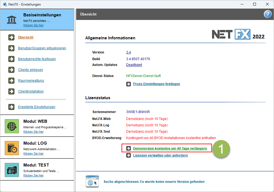Click the 'Net.FX einrichten ...' description
This screenshot has height=192, width=274.
[36, 21]
